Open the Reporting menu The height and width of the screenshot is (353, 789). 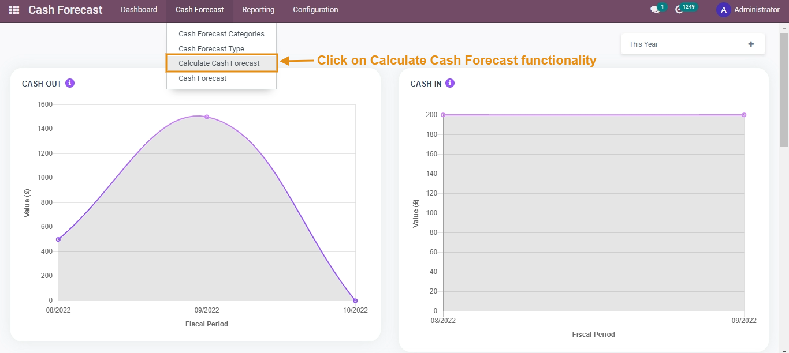pyautogui.click(x=258, y=10)
